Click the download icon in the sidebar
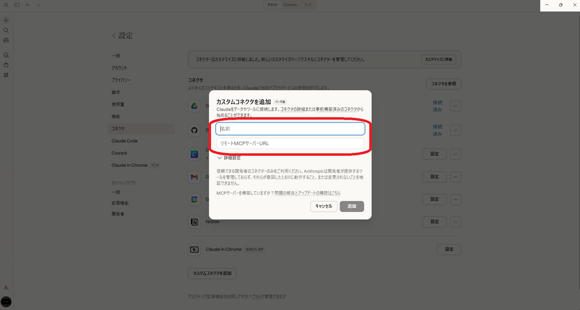The image size is (580, 310). click(6, 287)
